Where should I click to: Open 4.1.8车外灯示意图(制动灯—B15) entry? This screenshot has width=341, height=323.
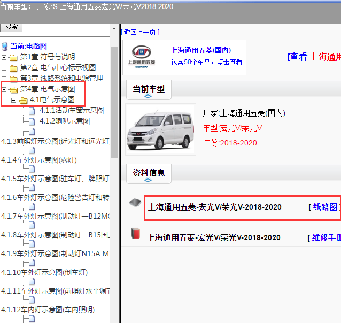point(55,235)
